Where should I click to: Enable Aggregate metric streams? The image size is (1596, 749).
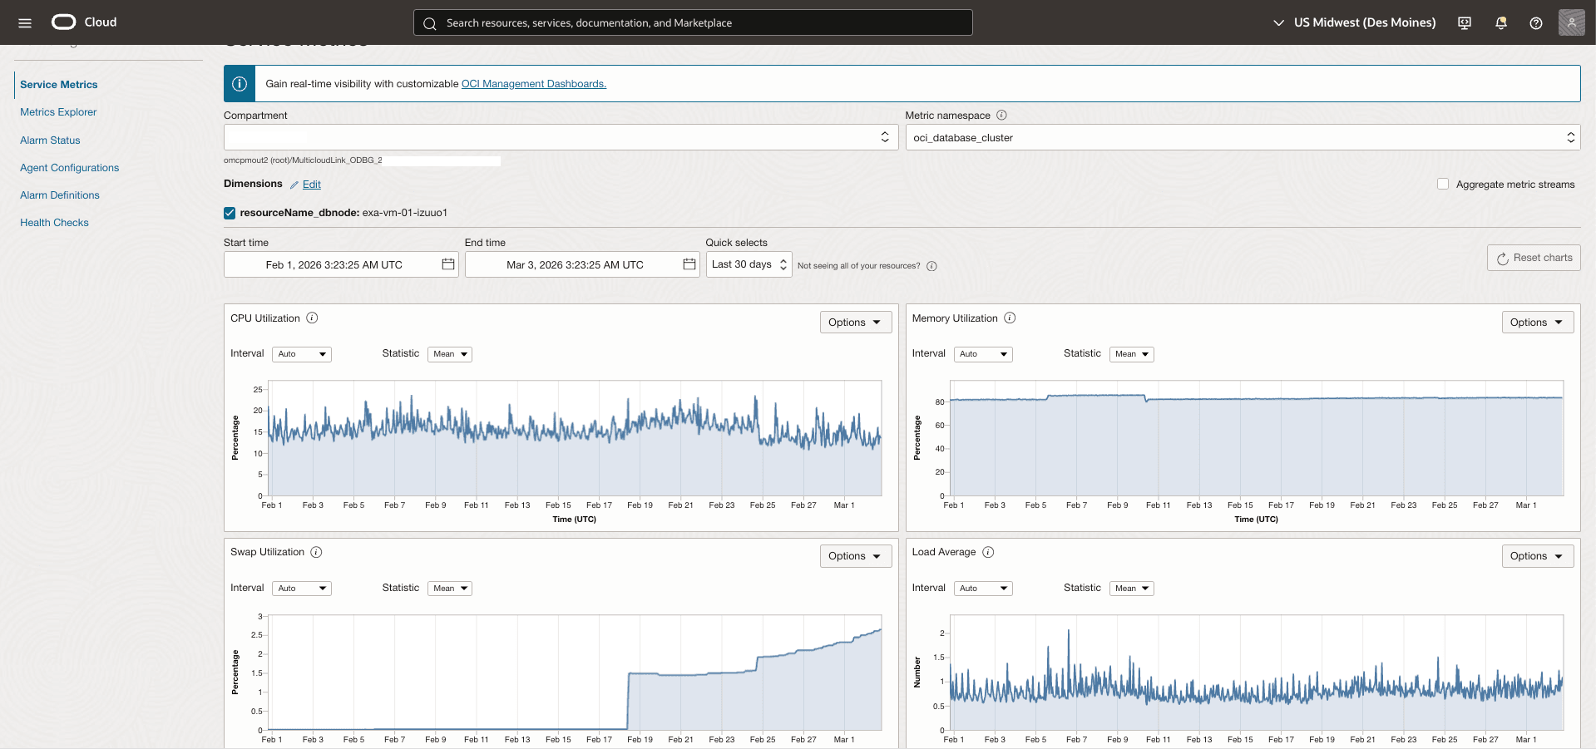tap(1442, 183)
